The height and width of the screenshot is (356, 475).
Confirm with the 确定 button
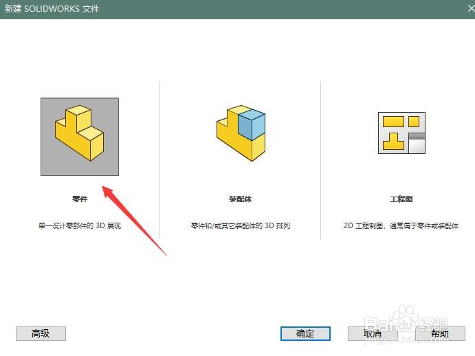(x=305, y=333)
